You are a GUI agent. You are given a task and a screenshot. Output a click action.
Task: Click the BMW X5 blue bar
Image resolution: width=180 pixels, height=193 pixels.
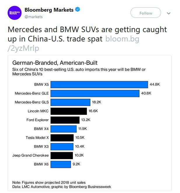pos(99,85)
